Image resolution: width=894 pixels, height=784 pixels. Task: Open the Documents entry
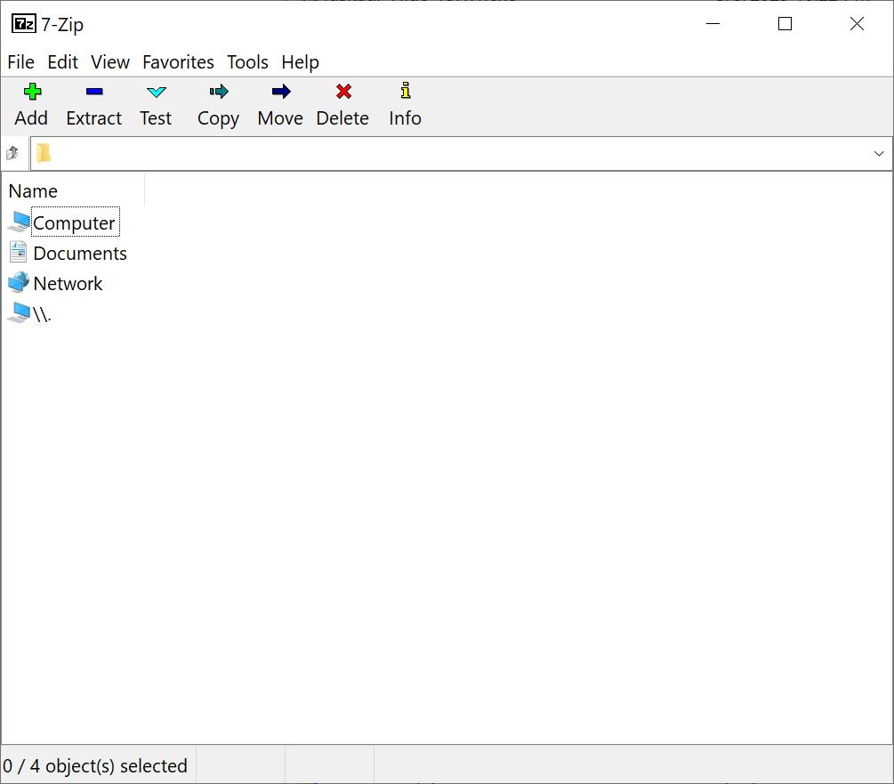point(80,253)
